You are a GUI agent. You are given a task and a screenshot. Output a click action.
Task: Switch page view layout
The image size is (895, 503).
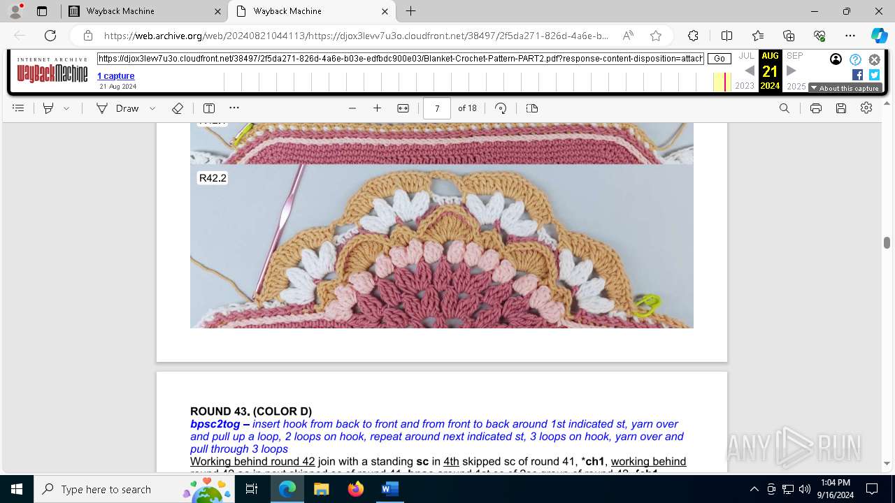click(532, 108)
